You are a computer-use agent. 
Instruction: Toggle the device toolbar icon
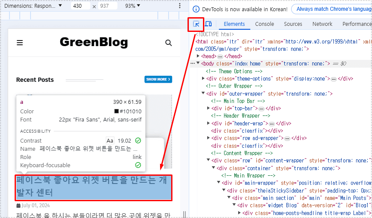pyautogui.click(x=208, y=24)
